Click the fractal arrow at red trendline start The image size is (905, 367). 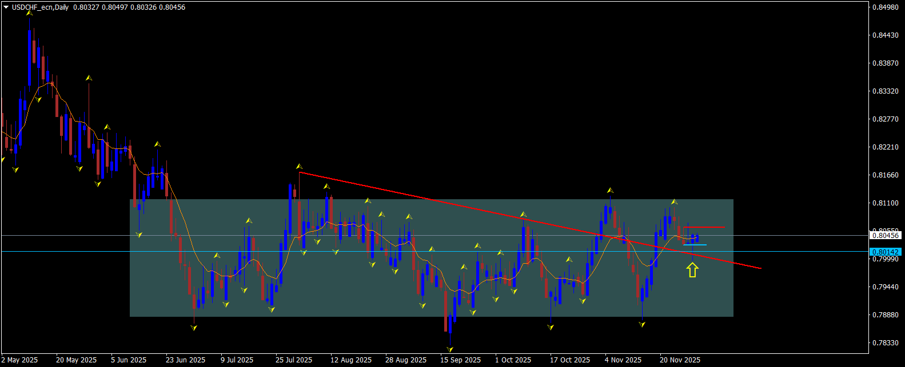pos(299,166)
